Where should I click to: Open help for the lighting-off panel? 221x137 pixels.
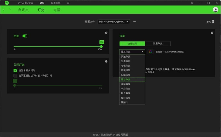[x=106, y=61]
